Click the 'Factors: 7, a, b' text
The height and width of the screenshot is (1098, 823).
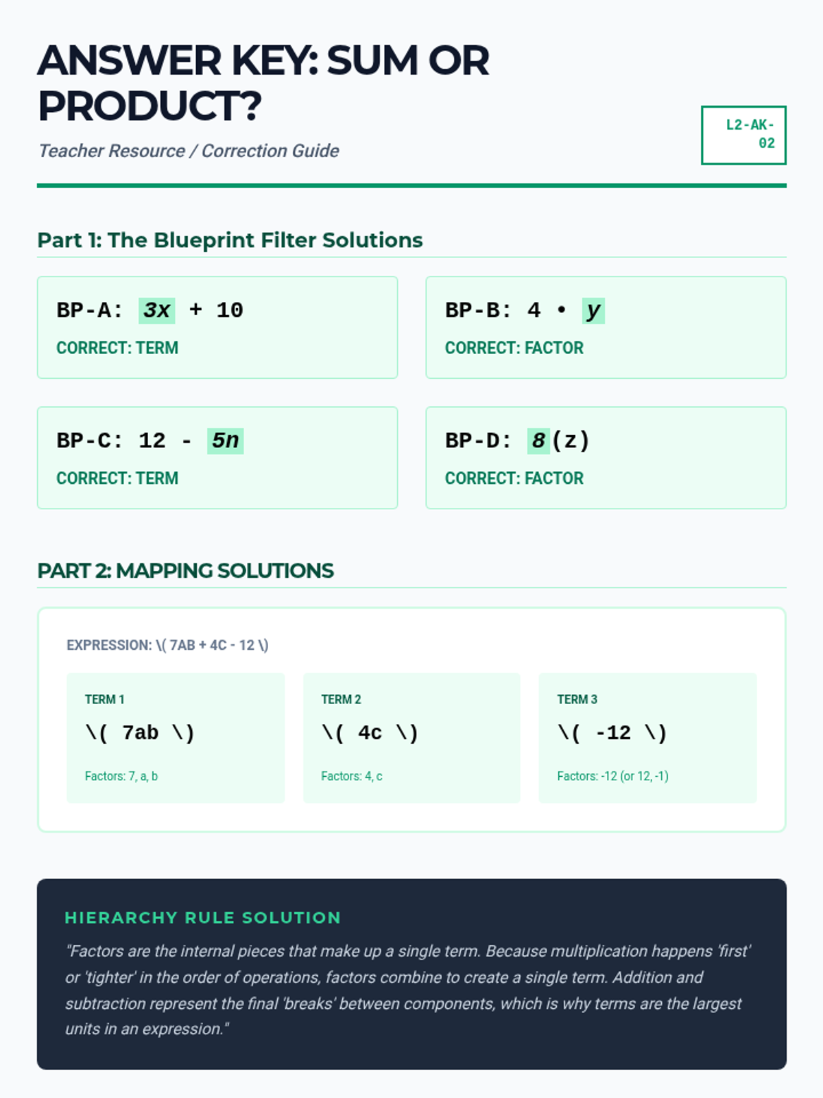click(x=121, y=776)
